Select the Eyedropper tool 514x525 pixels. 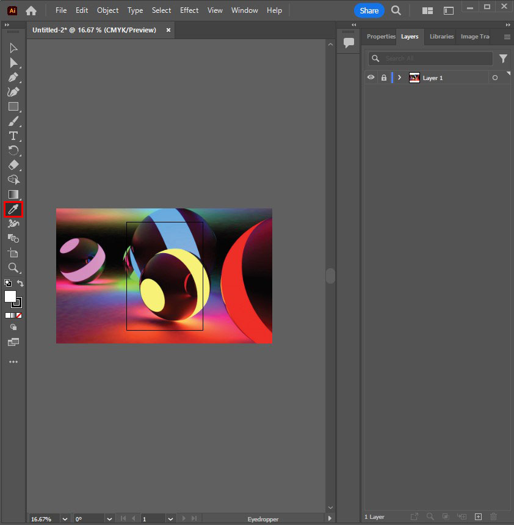13,210
